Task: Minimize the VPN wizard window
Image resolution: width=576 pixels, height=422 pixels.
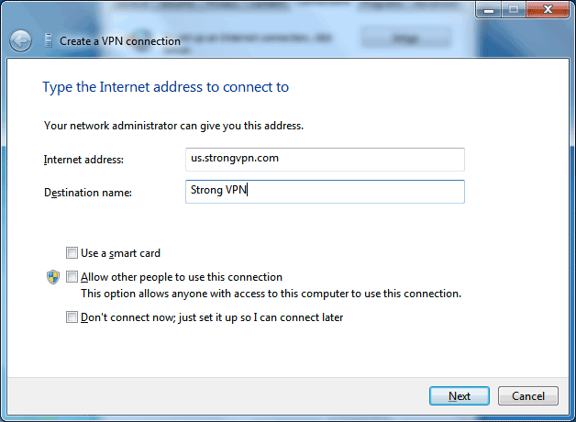Action: [x=488, y=10]
